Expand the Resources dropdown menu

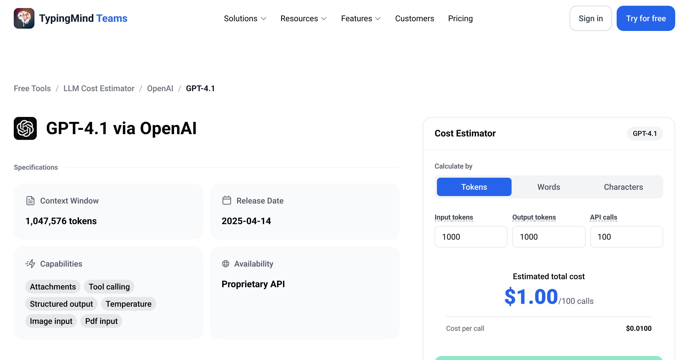304,19
